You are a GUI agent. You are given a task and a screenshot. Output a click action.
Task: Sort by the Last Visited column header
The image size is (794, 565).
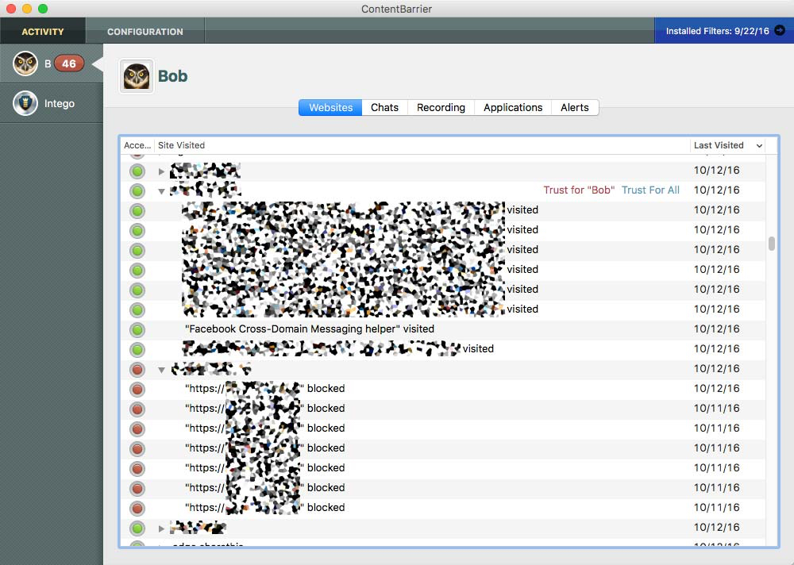pyautogui.click(x=727, y=145)
